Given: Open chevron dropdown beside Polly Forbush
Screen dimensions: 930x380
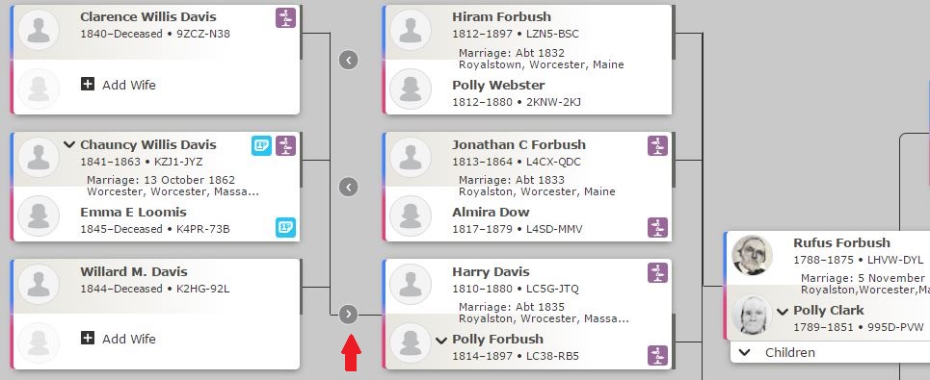Looking at the screenshot, I should coord(440,340).
